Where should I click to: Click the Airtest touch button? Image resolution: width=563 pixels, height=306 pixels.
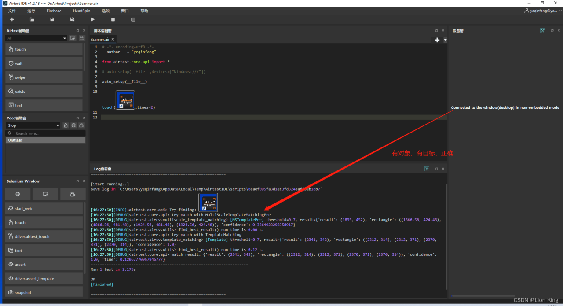pyautogui.click(x=44, y=49)
